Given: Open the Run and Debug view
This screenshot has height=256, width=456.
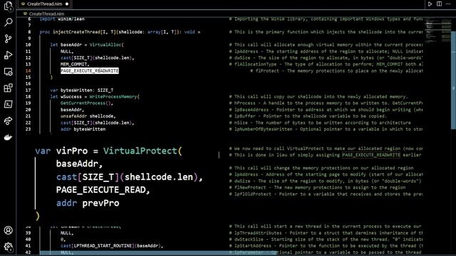Looking at the screenshot, I should click(x=8, y=55).
